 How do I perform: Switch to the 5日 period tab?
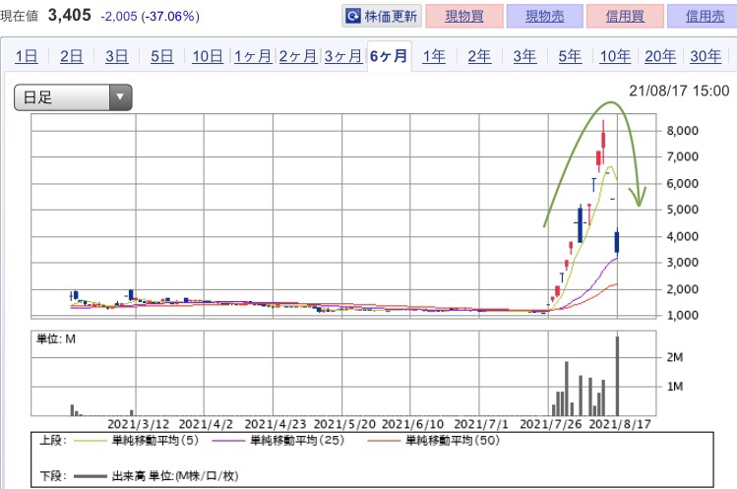pos(161,56)
